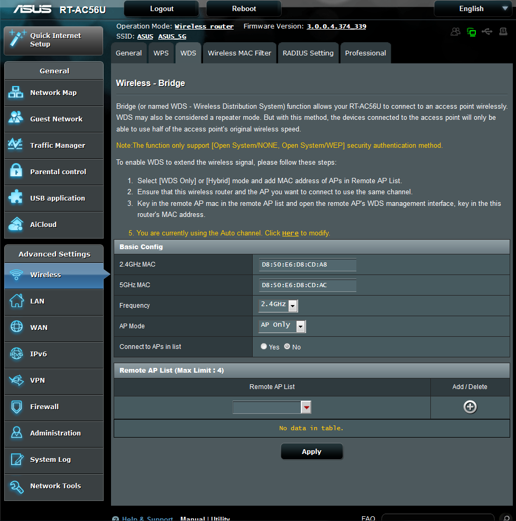Click the ASUS logo

point(32,9)
